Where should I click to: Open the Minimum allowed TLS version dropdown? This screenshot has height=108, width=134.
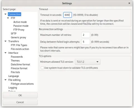coord(88,62)
